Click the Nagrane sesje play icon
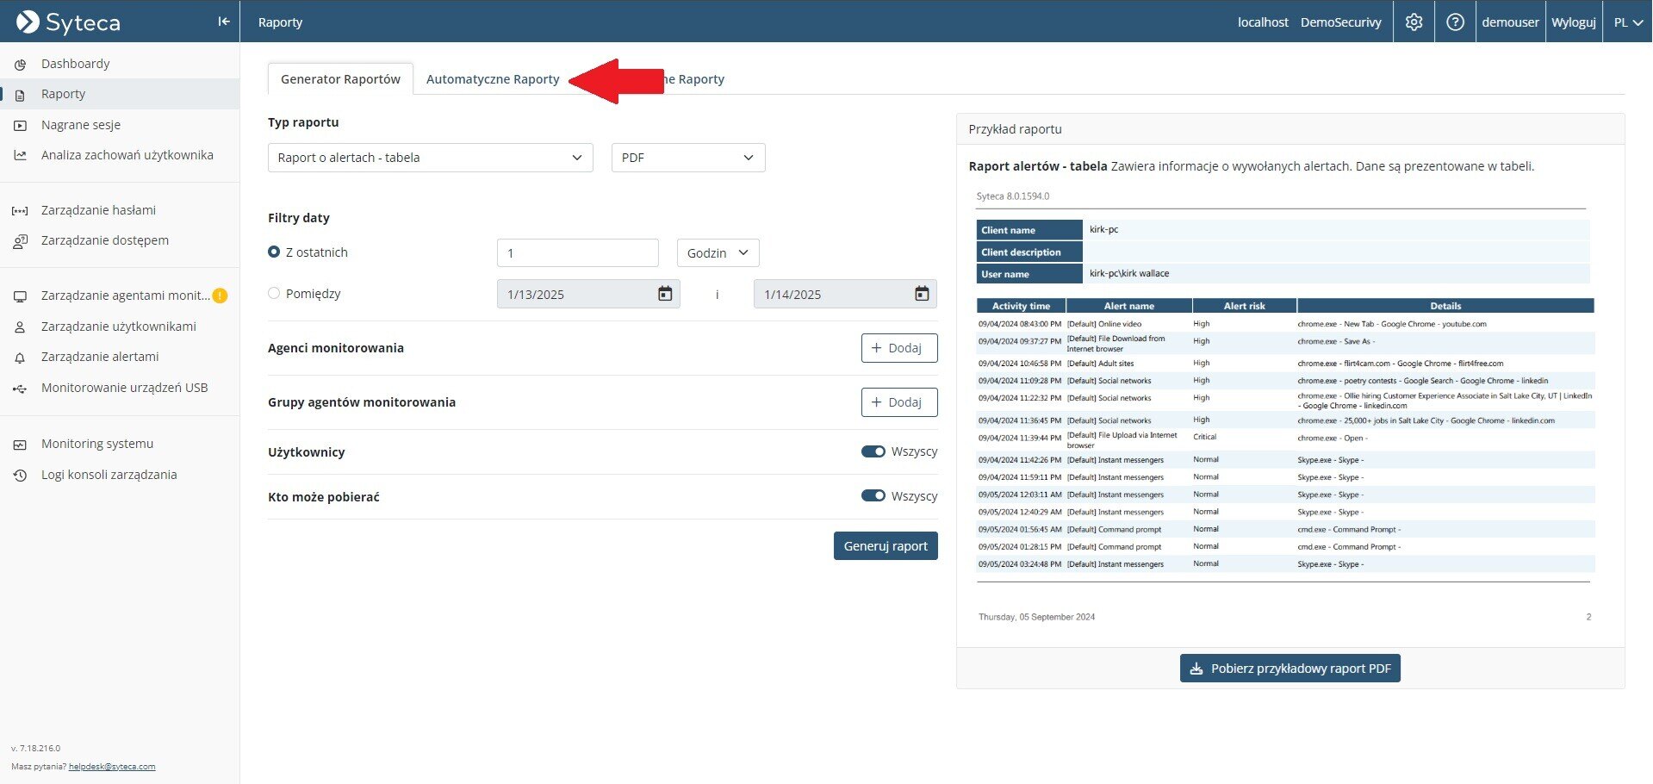The height and width of the screenshot is (784, 1653). 20,126
